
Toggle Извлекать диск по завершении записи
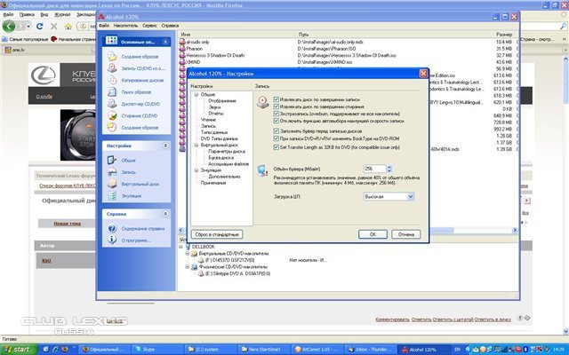(x=276, y=99)
